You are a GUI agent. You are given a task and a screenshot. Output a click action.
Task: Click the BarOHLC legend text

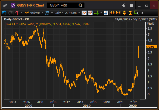tap(48, 24)
